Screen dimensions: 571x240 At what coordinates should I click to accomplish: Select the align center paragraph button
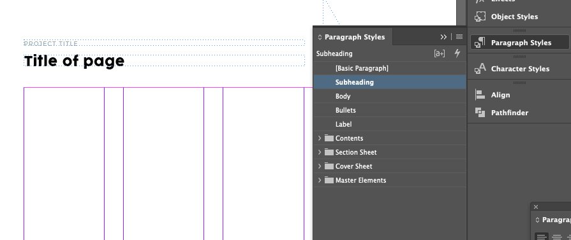click(556, 237)
